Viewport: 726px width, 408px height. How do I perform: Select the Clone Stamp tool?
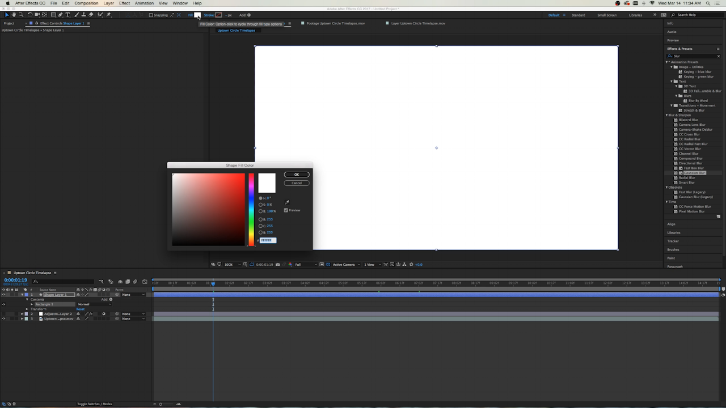(83, 15)
